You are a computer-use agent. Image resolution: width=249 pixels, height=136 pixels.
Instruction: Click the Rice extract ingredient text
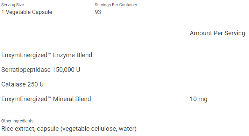[x=18, y=129]
